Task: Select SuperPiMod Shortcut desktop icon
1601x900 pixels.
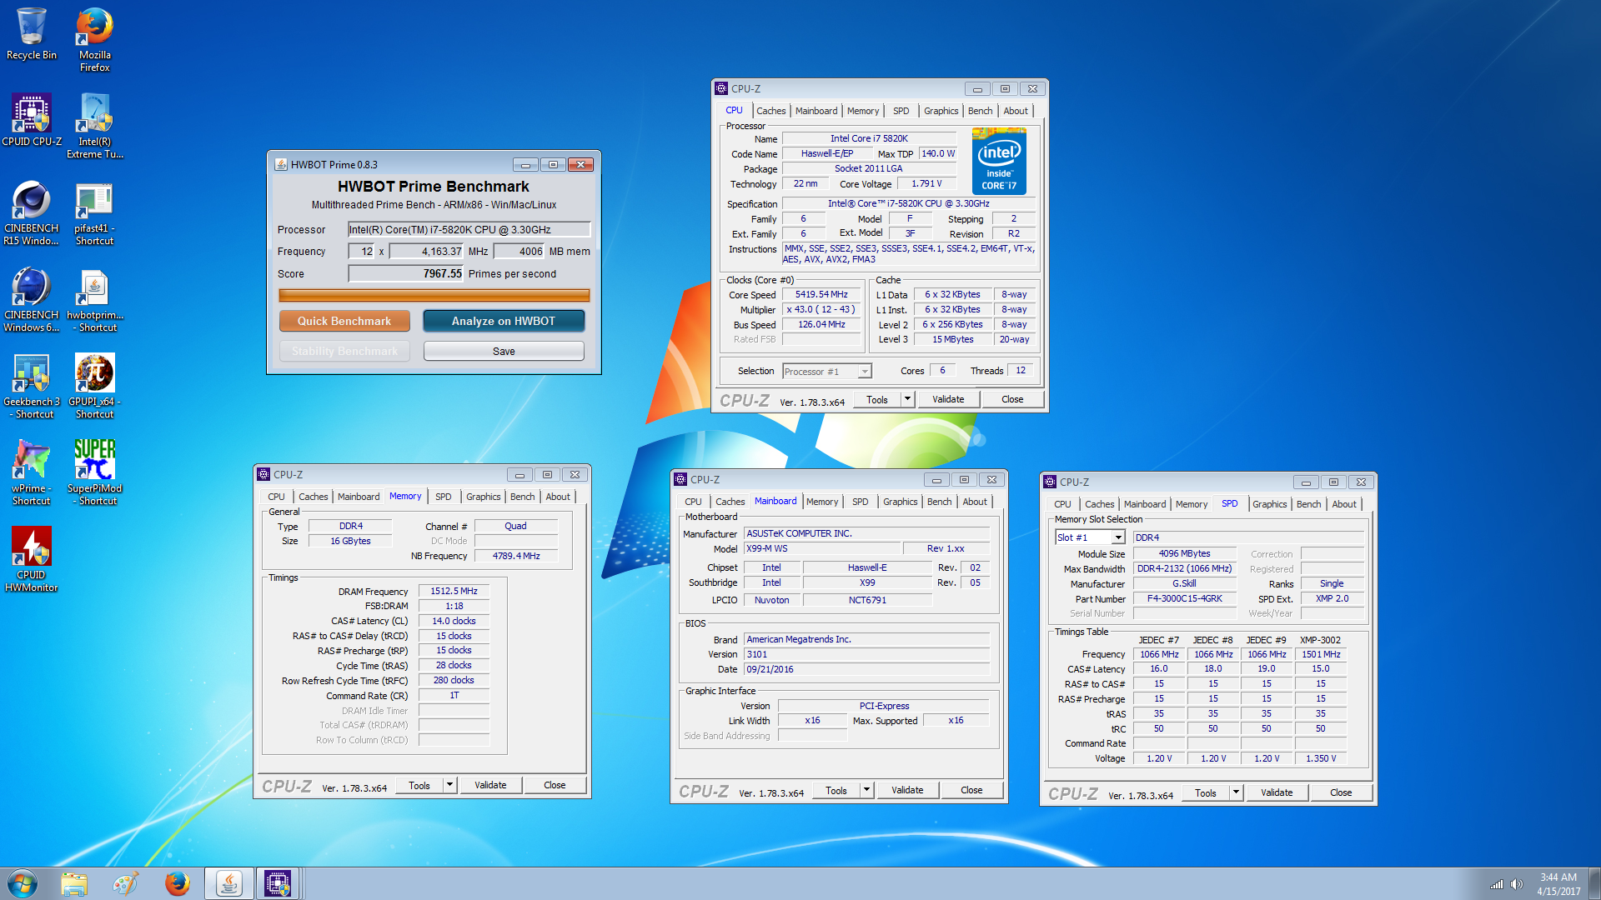Action: 95,473
